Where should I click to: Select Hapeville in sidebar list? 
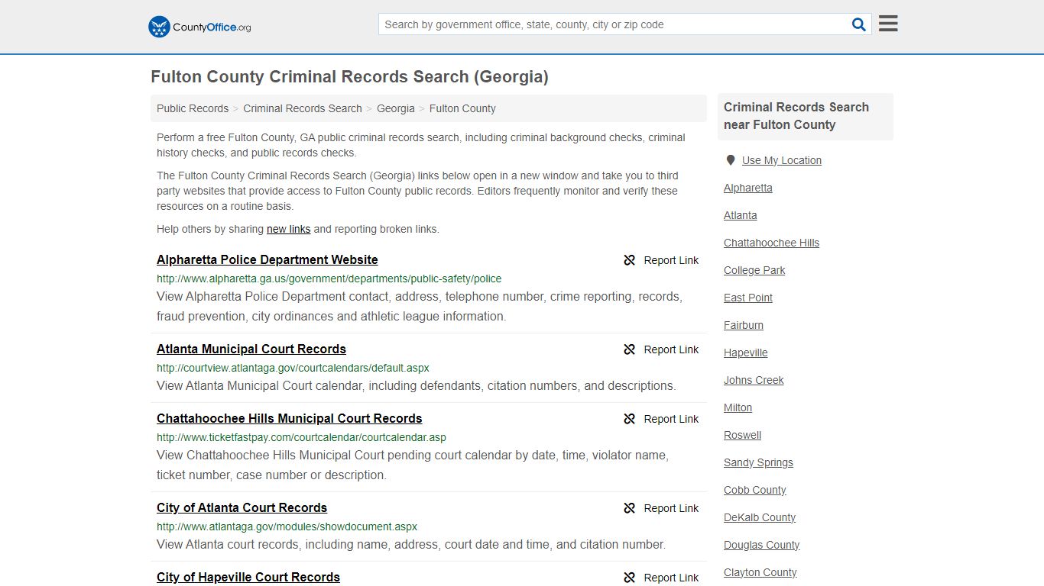[x=746, y=353]
